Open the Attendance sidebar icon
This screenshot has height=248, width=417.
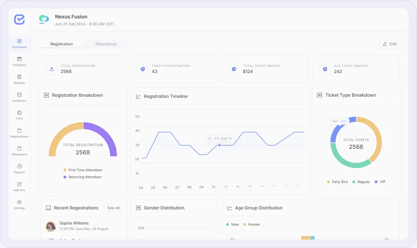19,149
